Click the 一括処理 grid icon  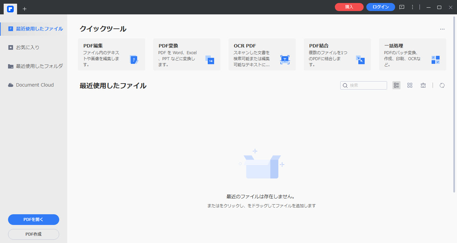click(x=436, y=60)
